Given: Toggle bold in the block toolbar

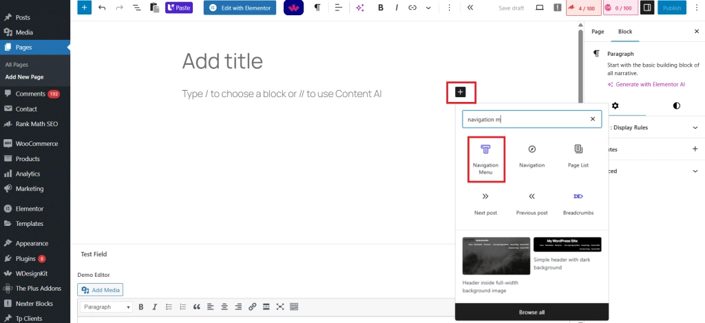Looking at the screenshot, I should [381, 8].
